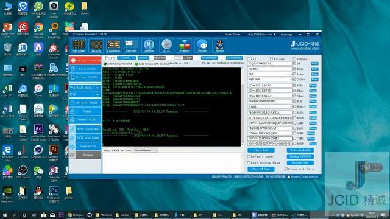Click the Clear Display button
The width and height of the screenshot is (390, 219).
[x=234, y=58]
